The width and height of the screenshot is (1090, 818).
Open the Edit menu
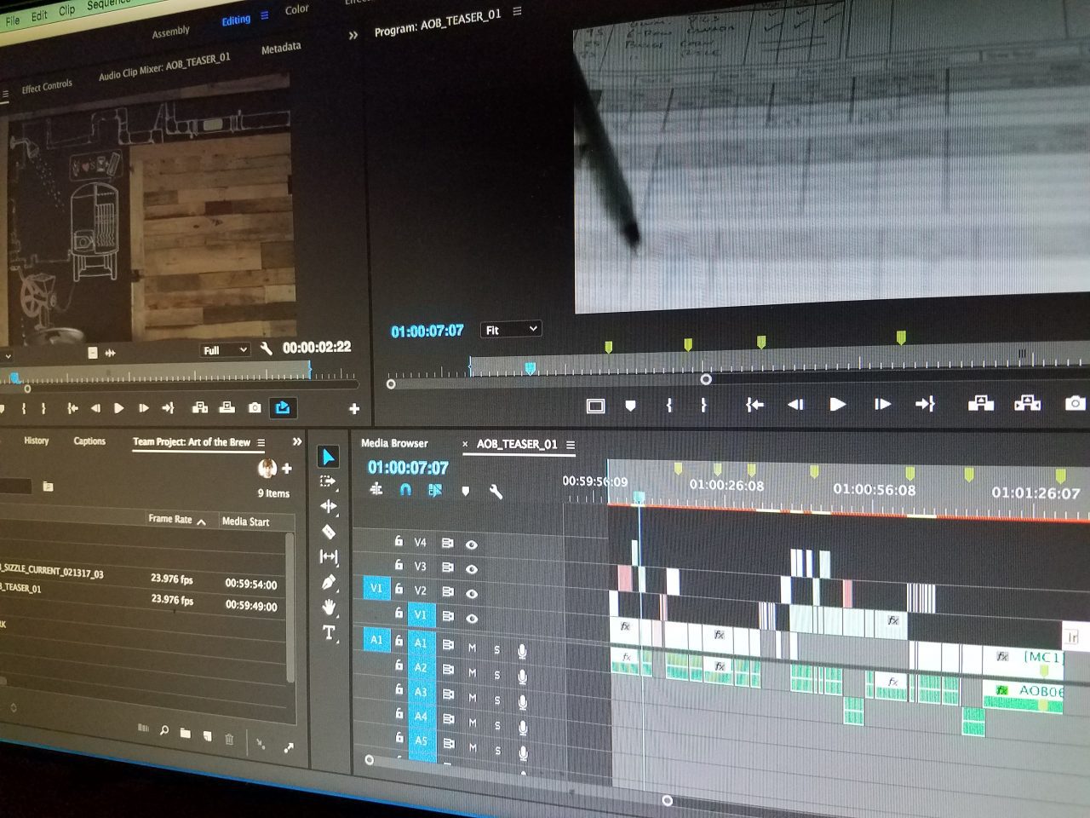pos(40,15)
